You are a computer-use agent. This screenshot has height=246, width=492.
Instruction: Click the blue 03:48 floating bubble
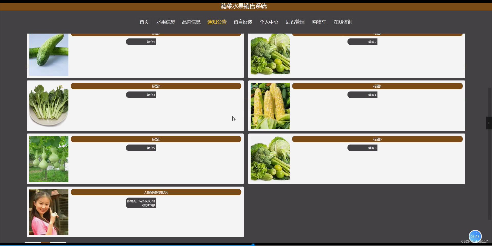475,237
